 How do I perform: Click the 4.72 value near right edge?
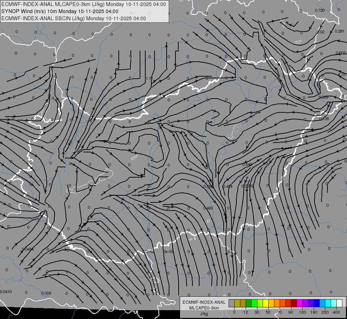[x=341, y=74]
